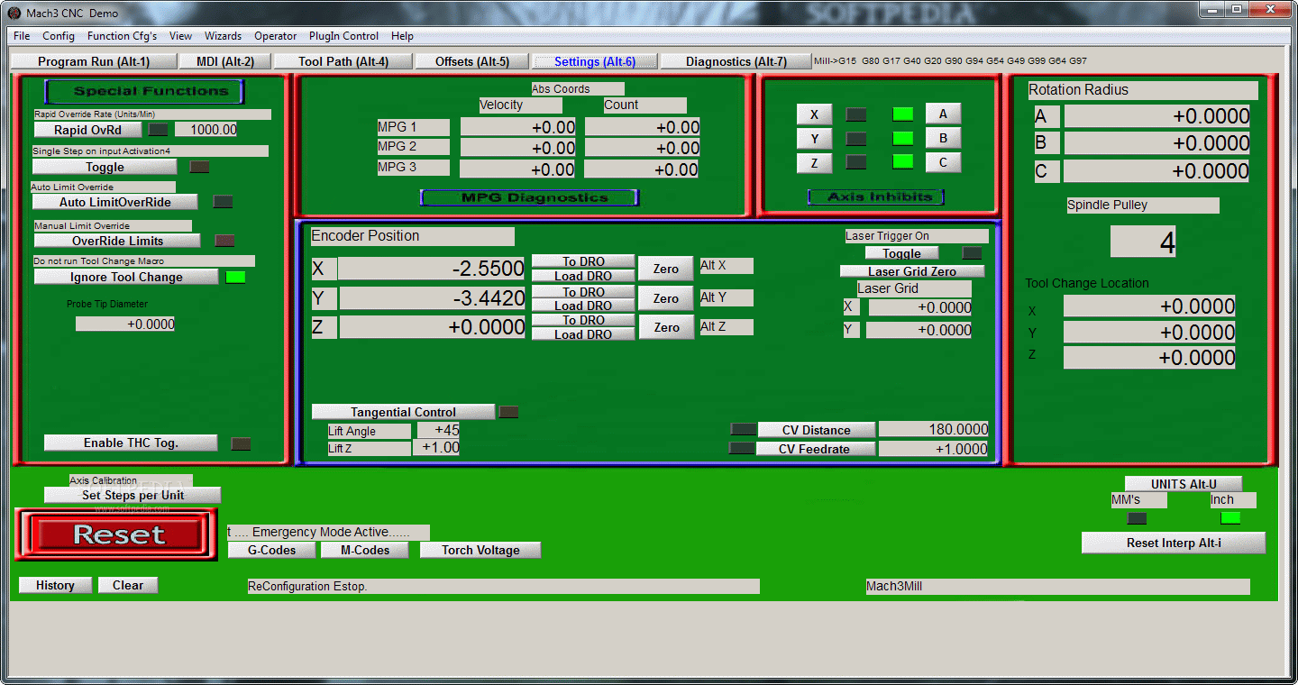
Task: Switch to Program Run (Alt-1) tab
Action: [94, 61]
